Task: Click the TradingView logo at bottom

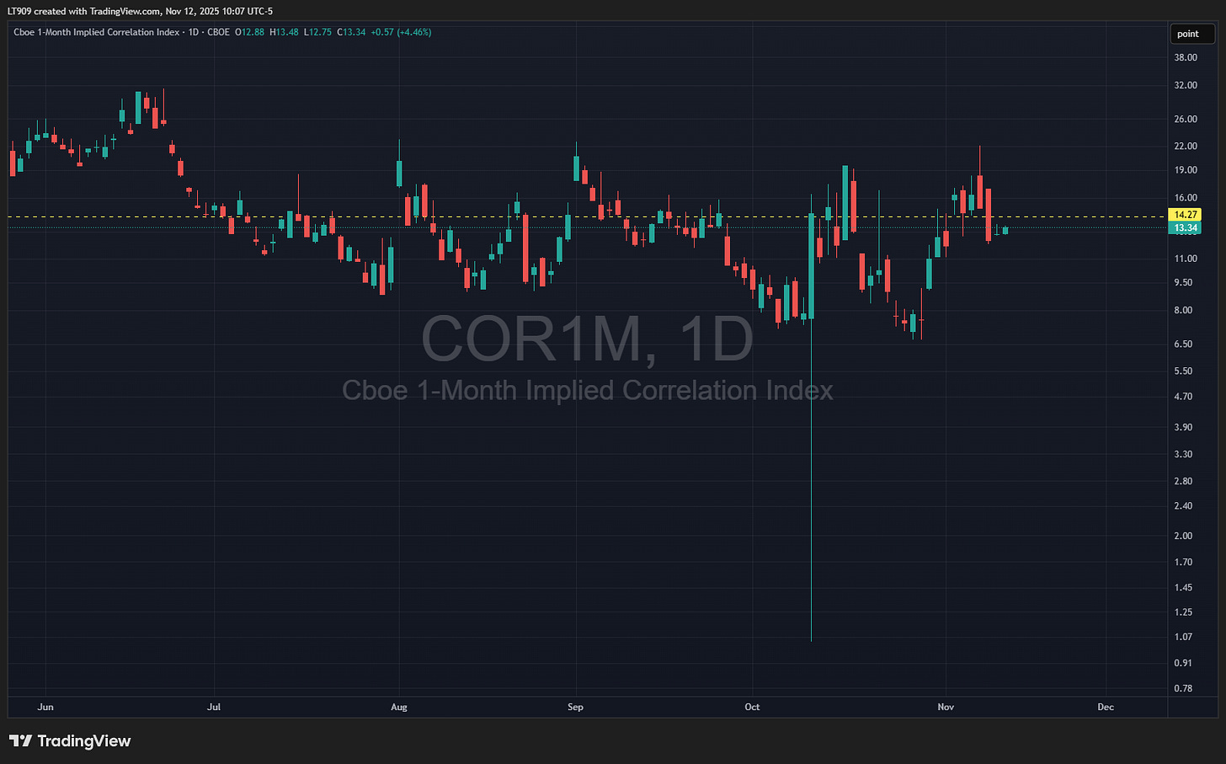Action: (x=71, y=741)
